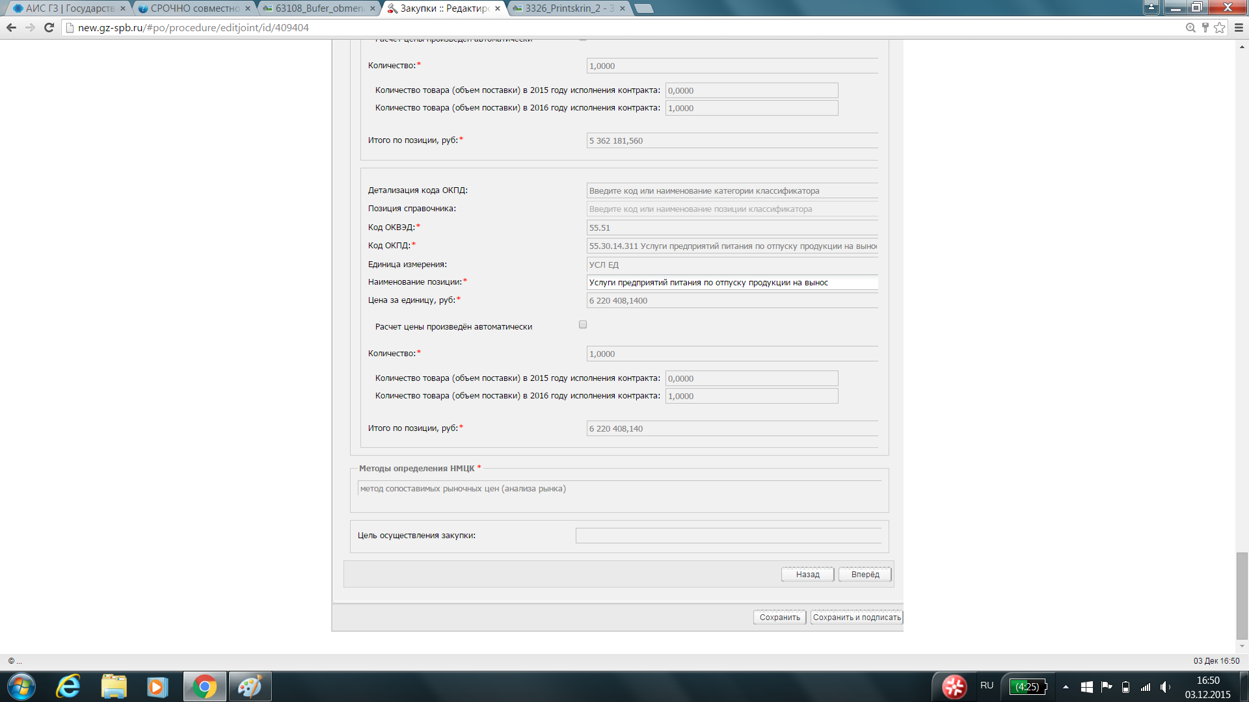Click 'Сохранить и подписать' button
Viewport: 1249px width, 702px height.
[857, 617]
